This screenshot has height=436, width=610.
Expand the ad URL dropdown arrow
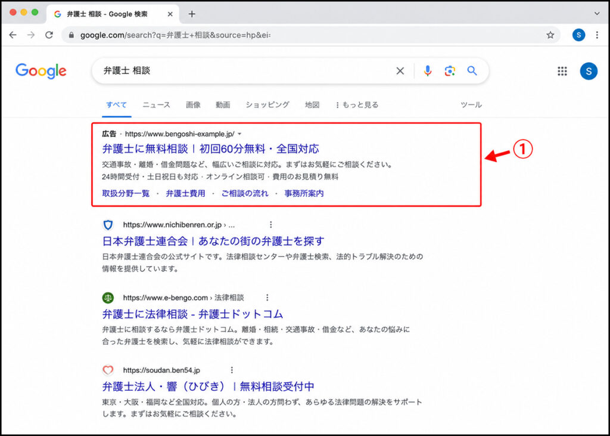[x=239, y=134]
